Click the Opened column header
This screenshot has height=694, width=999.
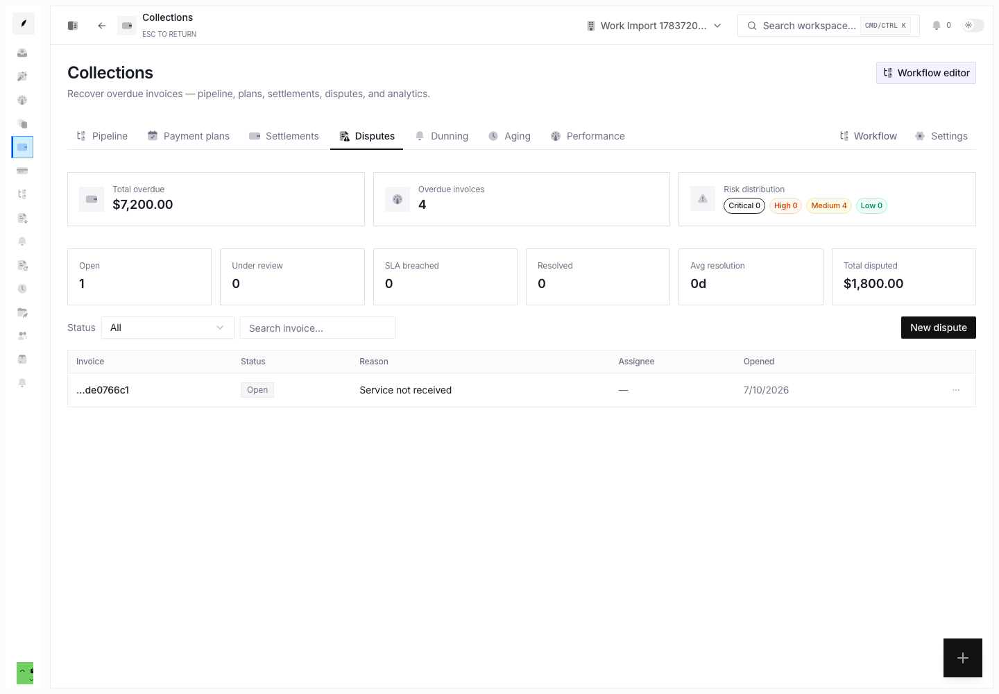[759, 362]
